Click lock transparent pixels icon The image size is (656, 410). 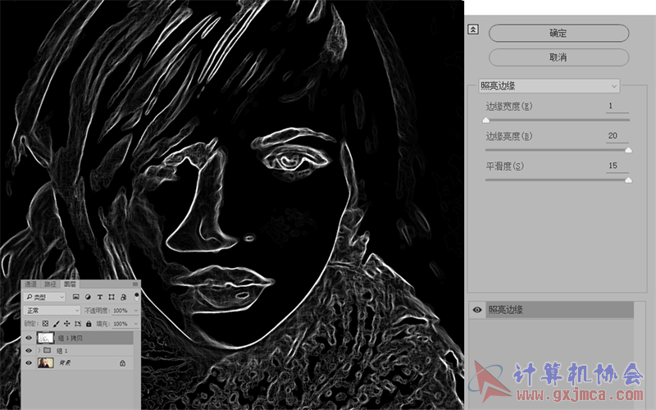pyautogui.click(x=45, y=323)
